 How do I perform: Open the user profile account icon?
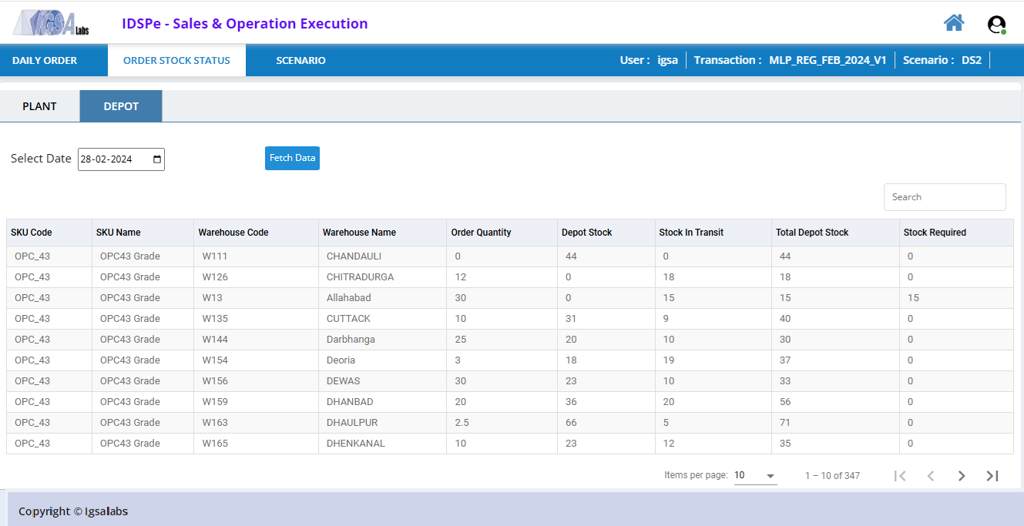996,25
